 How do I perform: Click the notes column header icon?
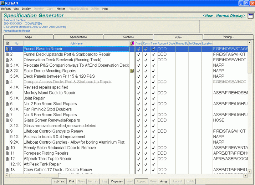(132, 43)
